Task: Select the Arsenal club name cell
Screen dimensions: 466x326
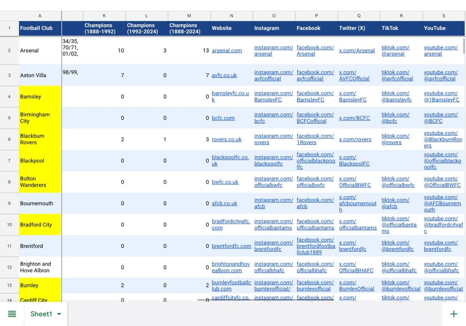Action: point(40,50)
